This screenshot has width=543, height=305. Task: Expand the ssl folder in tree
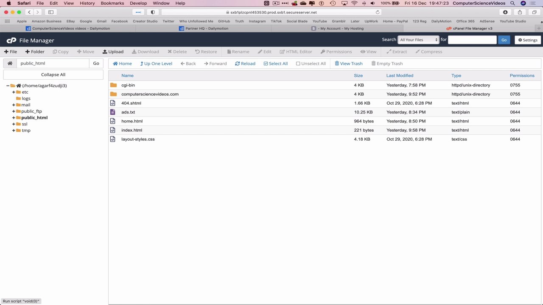point(14,124)
